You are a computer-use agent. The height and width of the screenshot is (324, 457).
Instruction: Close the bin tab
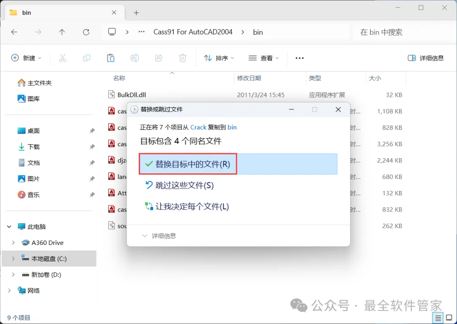pos(114,13)
